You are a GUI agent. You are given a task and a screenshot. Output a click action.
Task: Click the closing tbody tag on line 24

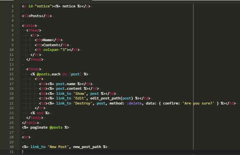[35, 118]
